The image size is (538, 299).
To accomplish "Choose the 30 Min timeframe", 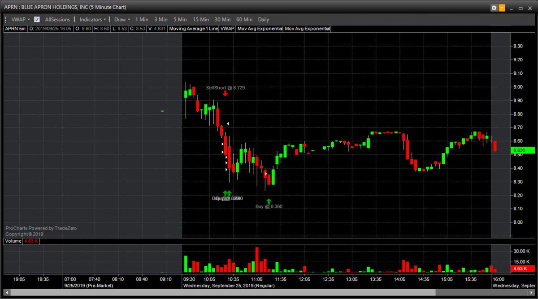I will (222, 19).
